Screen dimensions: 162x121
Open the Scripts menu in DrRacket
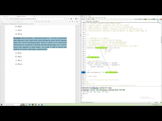point(99,18)
